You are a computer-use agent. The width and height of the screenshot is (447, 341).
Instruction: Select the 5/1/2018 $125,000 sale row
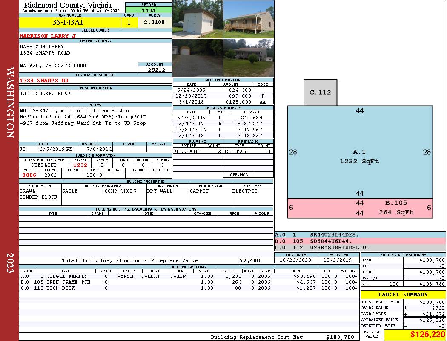coord(223,102)
